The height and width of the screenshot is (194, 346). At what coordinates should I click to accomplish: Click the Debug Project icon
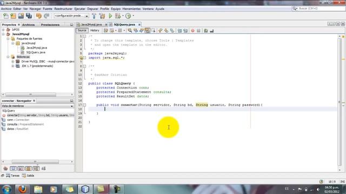coord(118,16)
